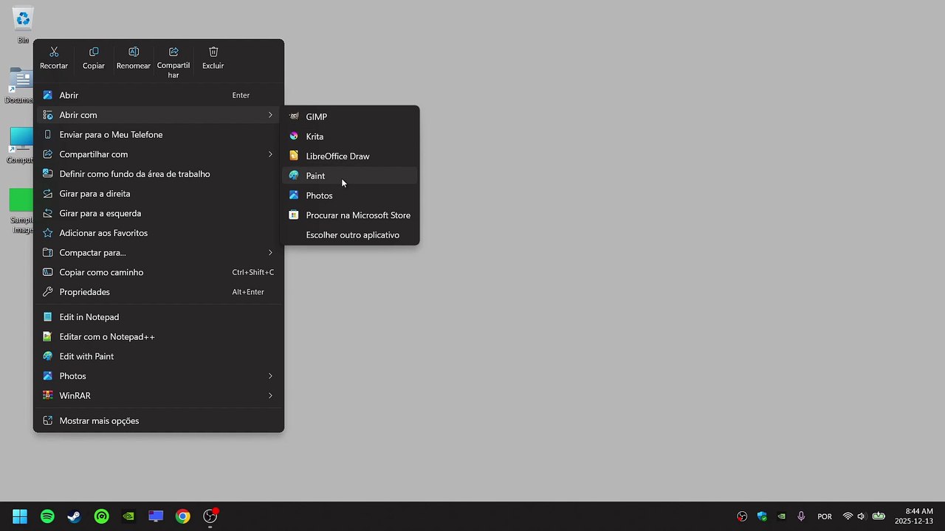Click the POR language indicator
The image size is (945, 531).
(x=825, y=516)
